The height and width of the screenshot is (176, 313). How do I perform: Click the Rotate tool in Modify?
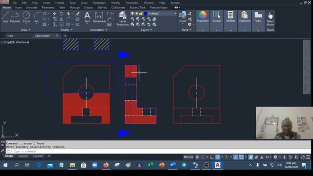(x=62, y=14)
